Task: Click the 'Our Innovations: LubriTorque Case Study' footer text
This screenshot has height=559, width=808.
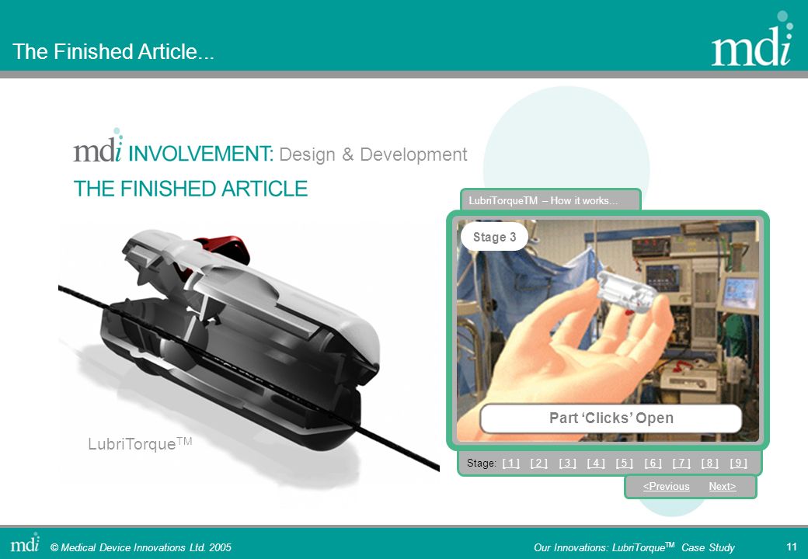Action: coord(634,547)
